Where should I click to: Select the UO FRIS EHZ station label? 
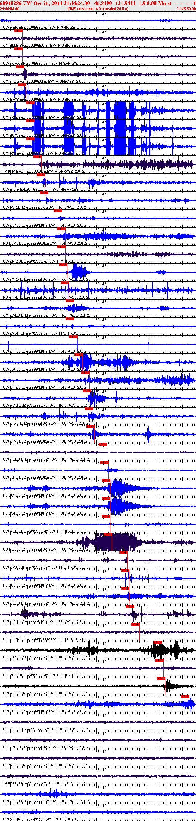point(45,118)
